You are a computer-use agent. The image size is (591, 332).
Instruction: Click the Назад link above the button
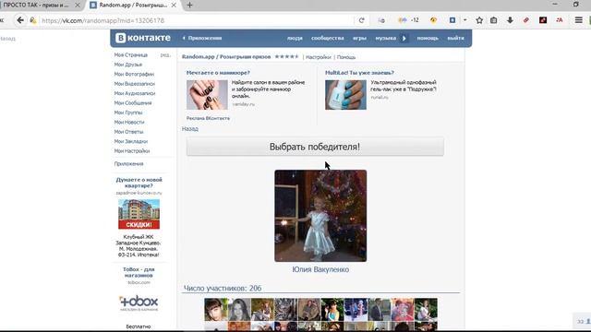coord(190,129)
